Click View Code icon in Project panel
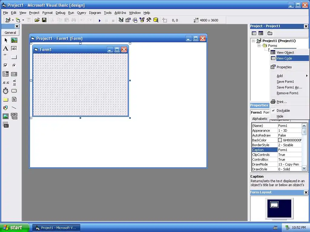 [x=254, y=33]
